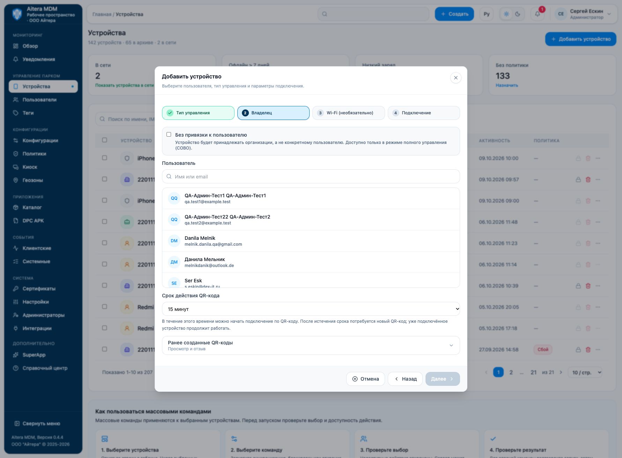The height and width of the screenshot is (458, 622).
Task: Select the Владелец step tab
Action: 273,113
